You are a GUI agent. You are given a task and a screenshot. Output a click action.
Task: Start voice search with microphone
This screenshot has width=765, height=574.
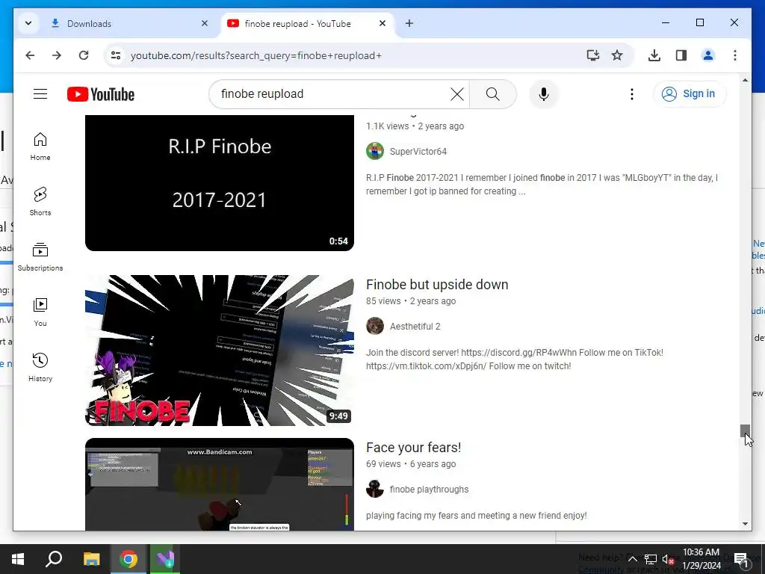[544, 93]
